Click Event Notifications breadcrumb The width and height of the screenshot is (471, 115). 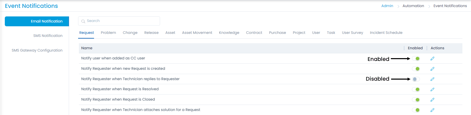click(x=450, y=6)
